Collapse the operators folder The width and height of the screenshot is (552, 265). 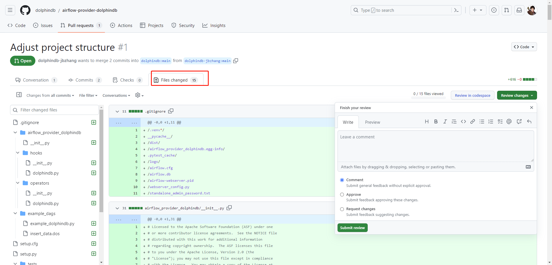[x=18, y=183]
